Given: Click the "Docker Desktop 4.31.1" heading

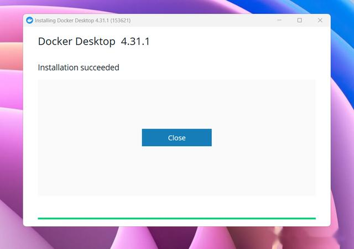Looking at the screenshot, I should [93, 41].
